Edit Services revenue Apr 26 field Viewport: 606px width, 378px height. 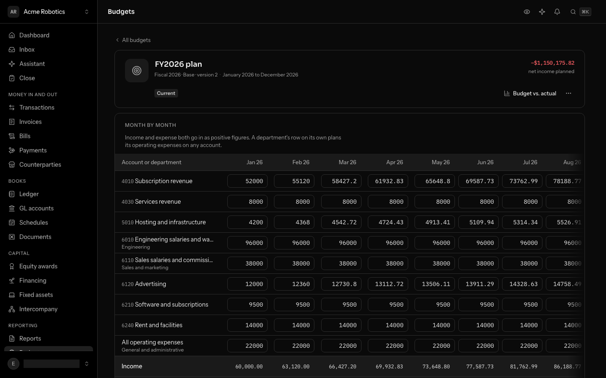pos(388,202)
